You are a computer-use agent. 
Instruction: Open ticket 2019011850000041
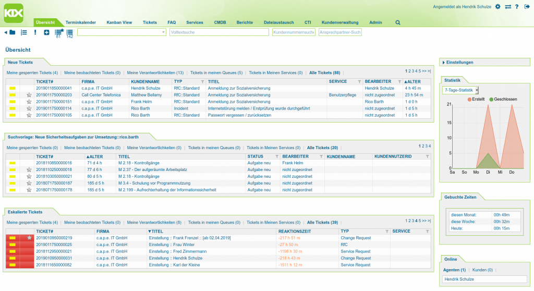click(54, 88)
